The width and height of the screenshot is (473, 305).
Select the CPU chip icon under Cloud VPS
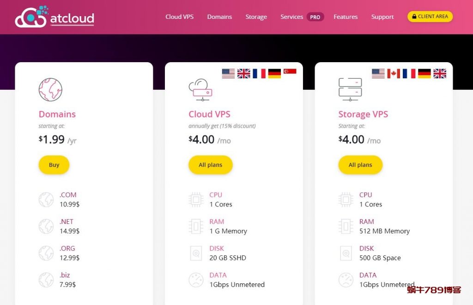(196, 199)
